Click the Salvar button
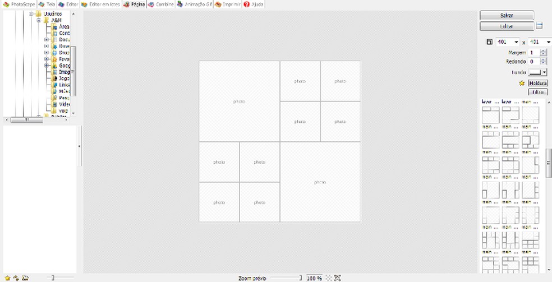Image resolution: width=552 pixels, height=282 pixels. [507, 16]
